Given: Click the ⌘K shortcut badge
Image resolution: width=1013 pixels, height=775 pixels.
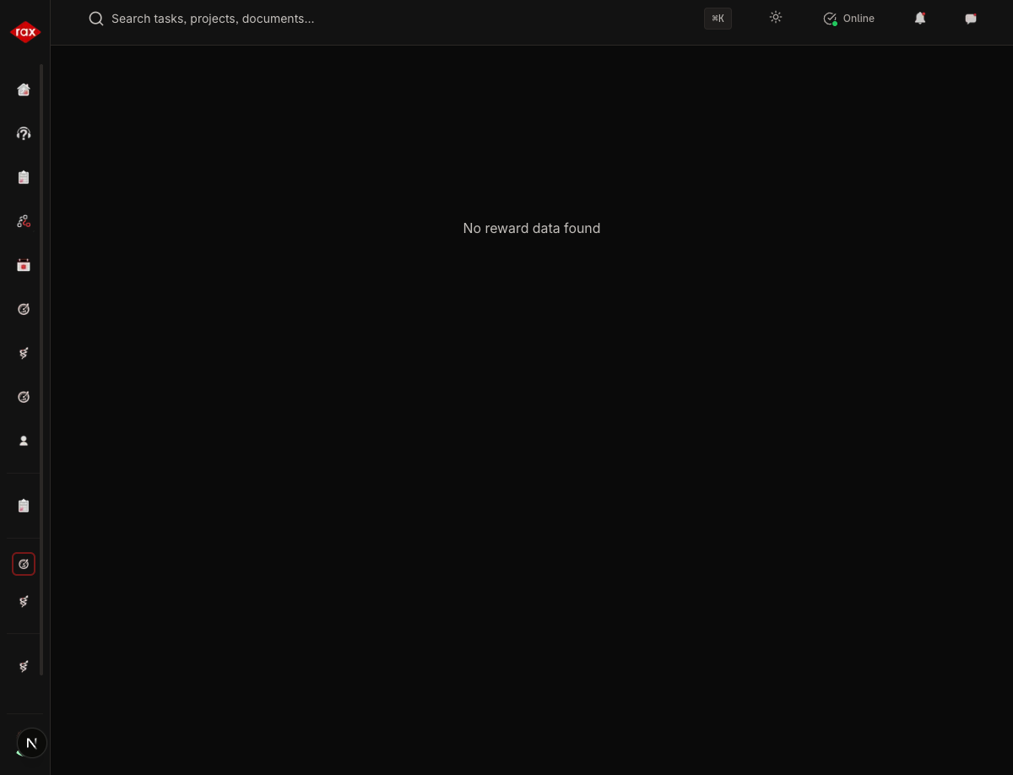Looking at the screenshot, I should (x=718, y=19).
